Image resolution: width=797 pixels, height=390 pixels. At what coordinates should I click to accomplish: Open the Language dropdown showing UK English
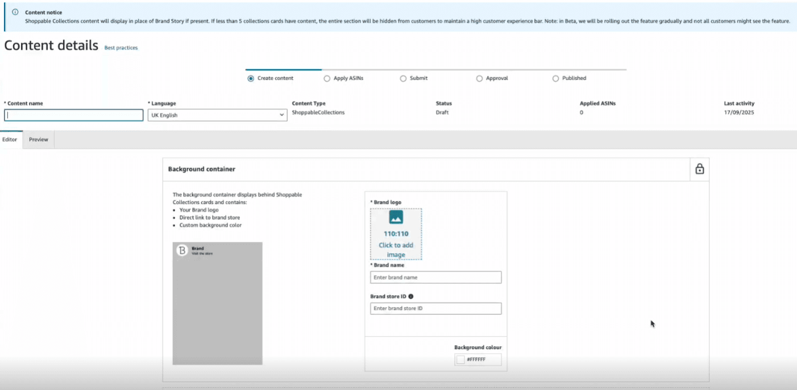point(217,115)
